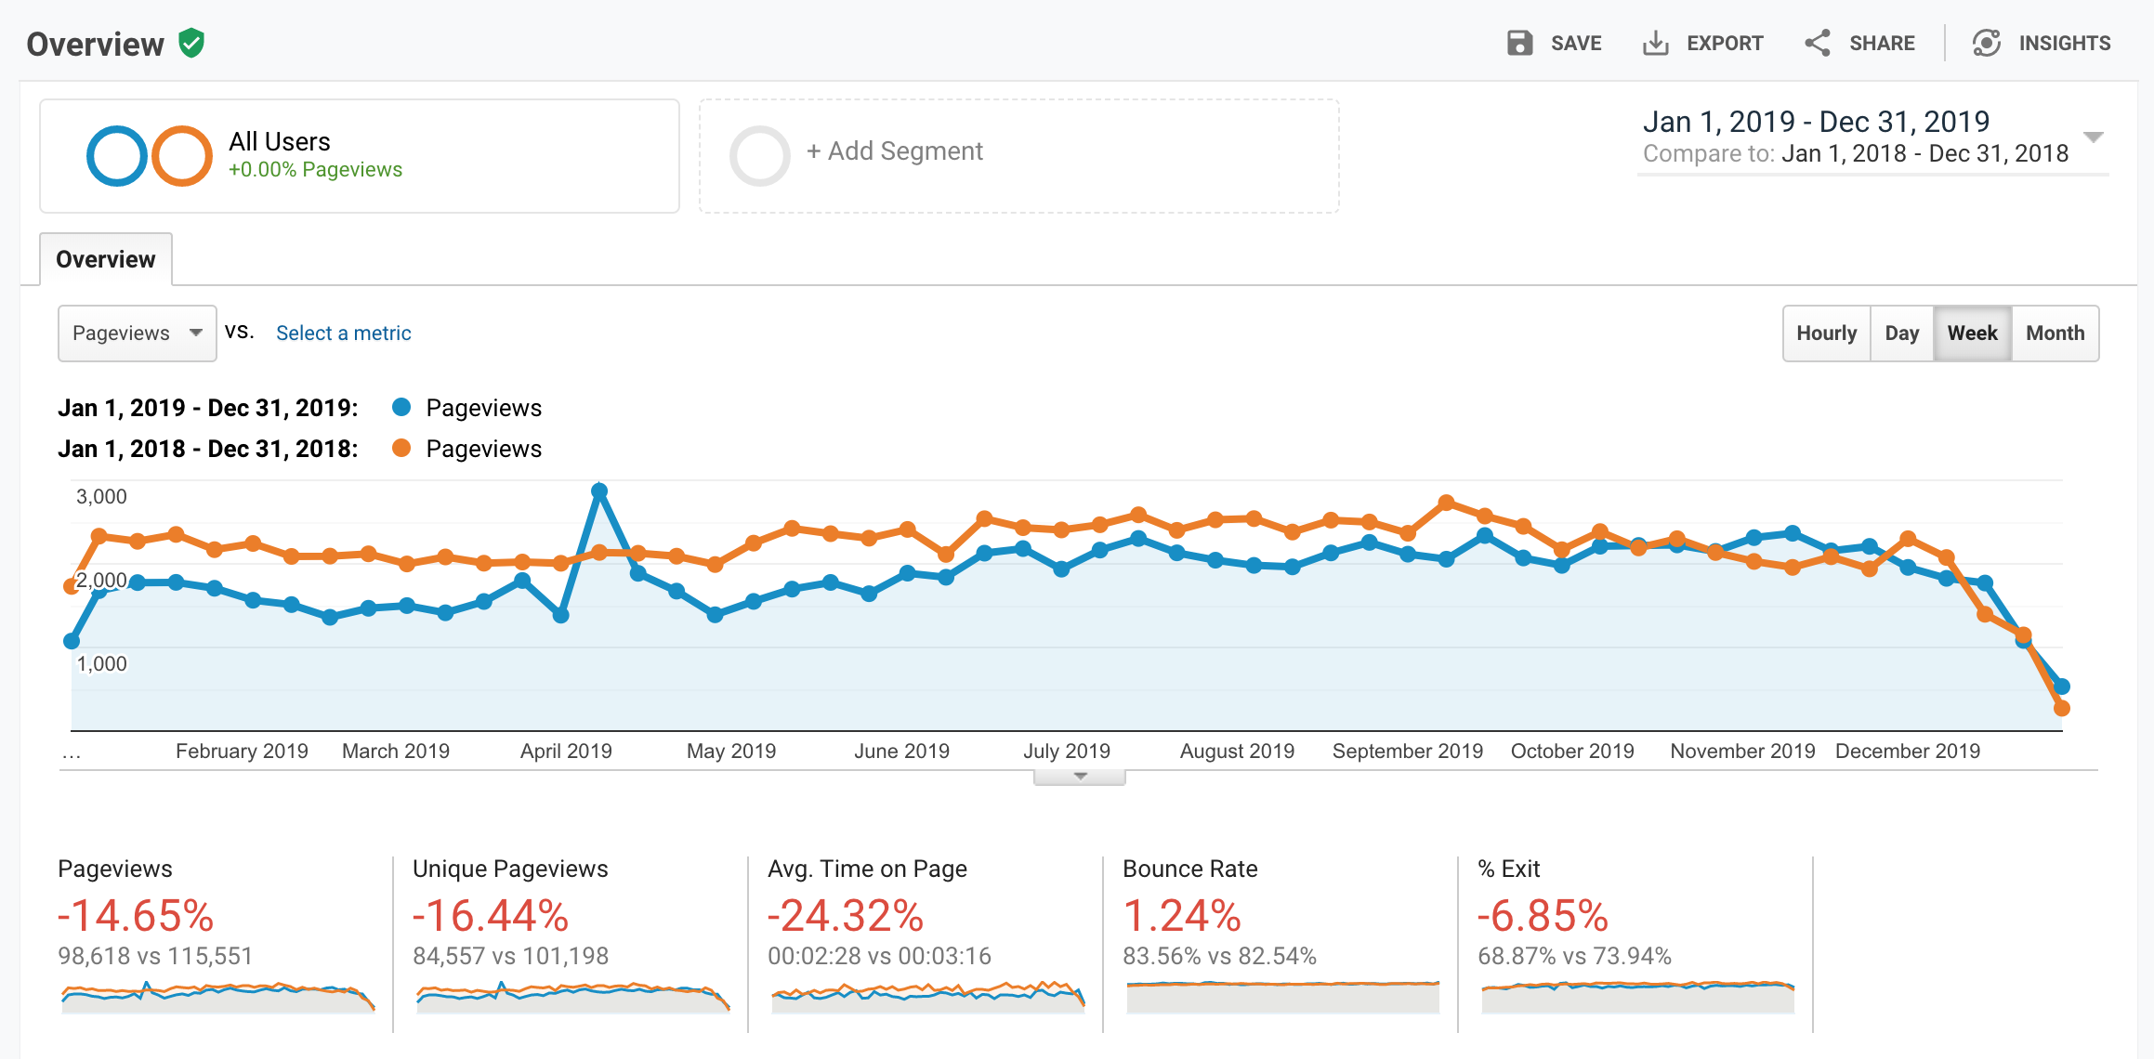Click the Select a metric link
Screen dimensions: 2154x1059
343,333
